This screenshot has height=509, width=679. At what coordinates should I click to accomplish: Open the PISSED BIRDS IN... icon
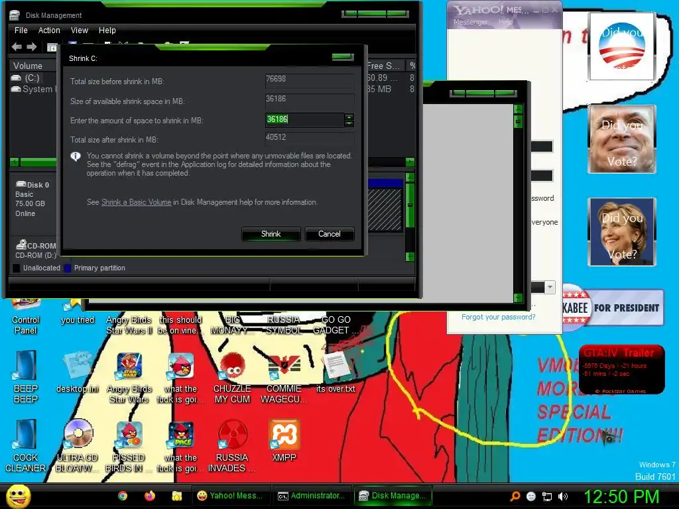click(129, 446)
